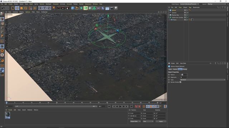
Task: Select the Camera object row
Action: click(174, 13)
